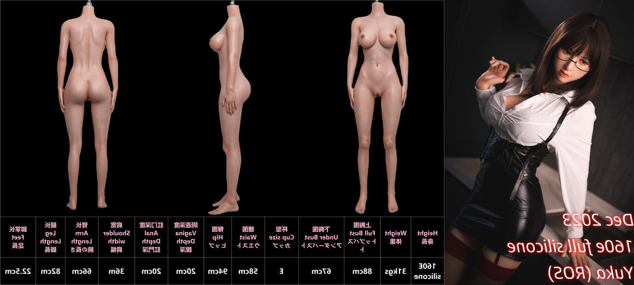The width and height of the screenshot is (634, 285).
Task: Click the "Full Bust" header cell
Action: (x=362, y=237)
